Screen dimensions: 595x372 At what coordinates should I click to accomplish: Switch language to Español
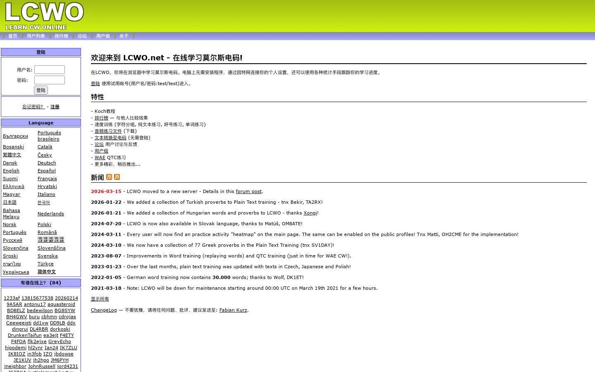[x=47, y=171]
